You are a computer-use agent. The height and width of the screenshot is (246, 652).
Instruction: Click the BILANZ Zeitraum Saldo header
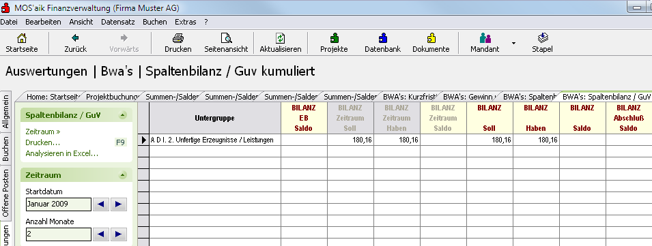click(x=443, y=118)
